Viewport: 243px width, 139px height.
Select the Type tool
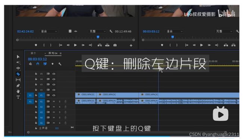pyautogui.click(x=18, y=97)
